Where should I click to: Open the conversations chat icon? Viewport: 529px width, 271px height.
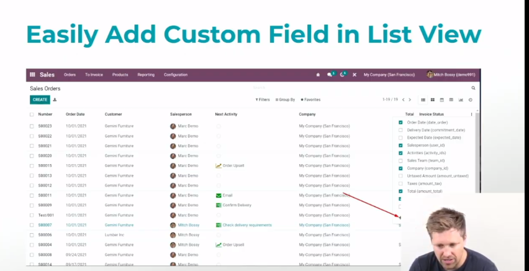(x=330, y=75)
